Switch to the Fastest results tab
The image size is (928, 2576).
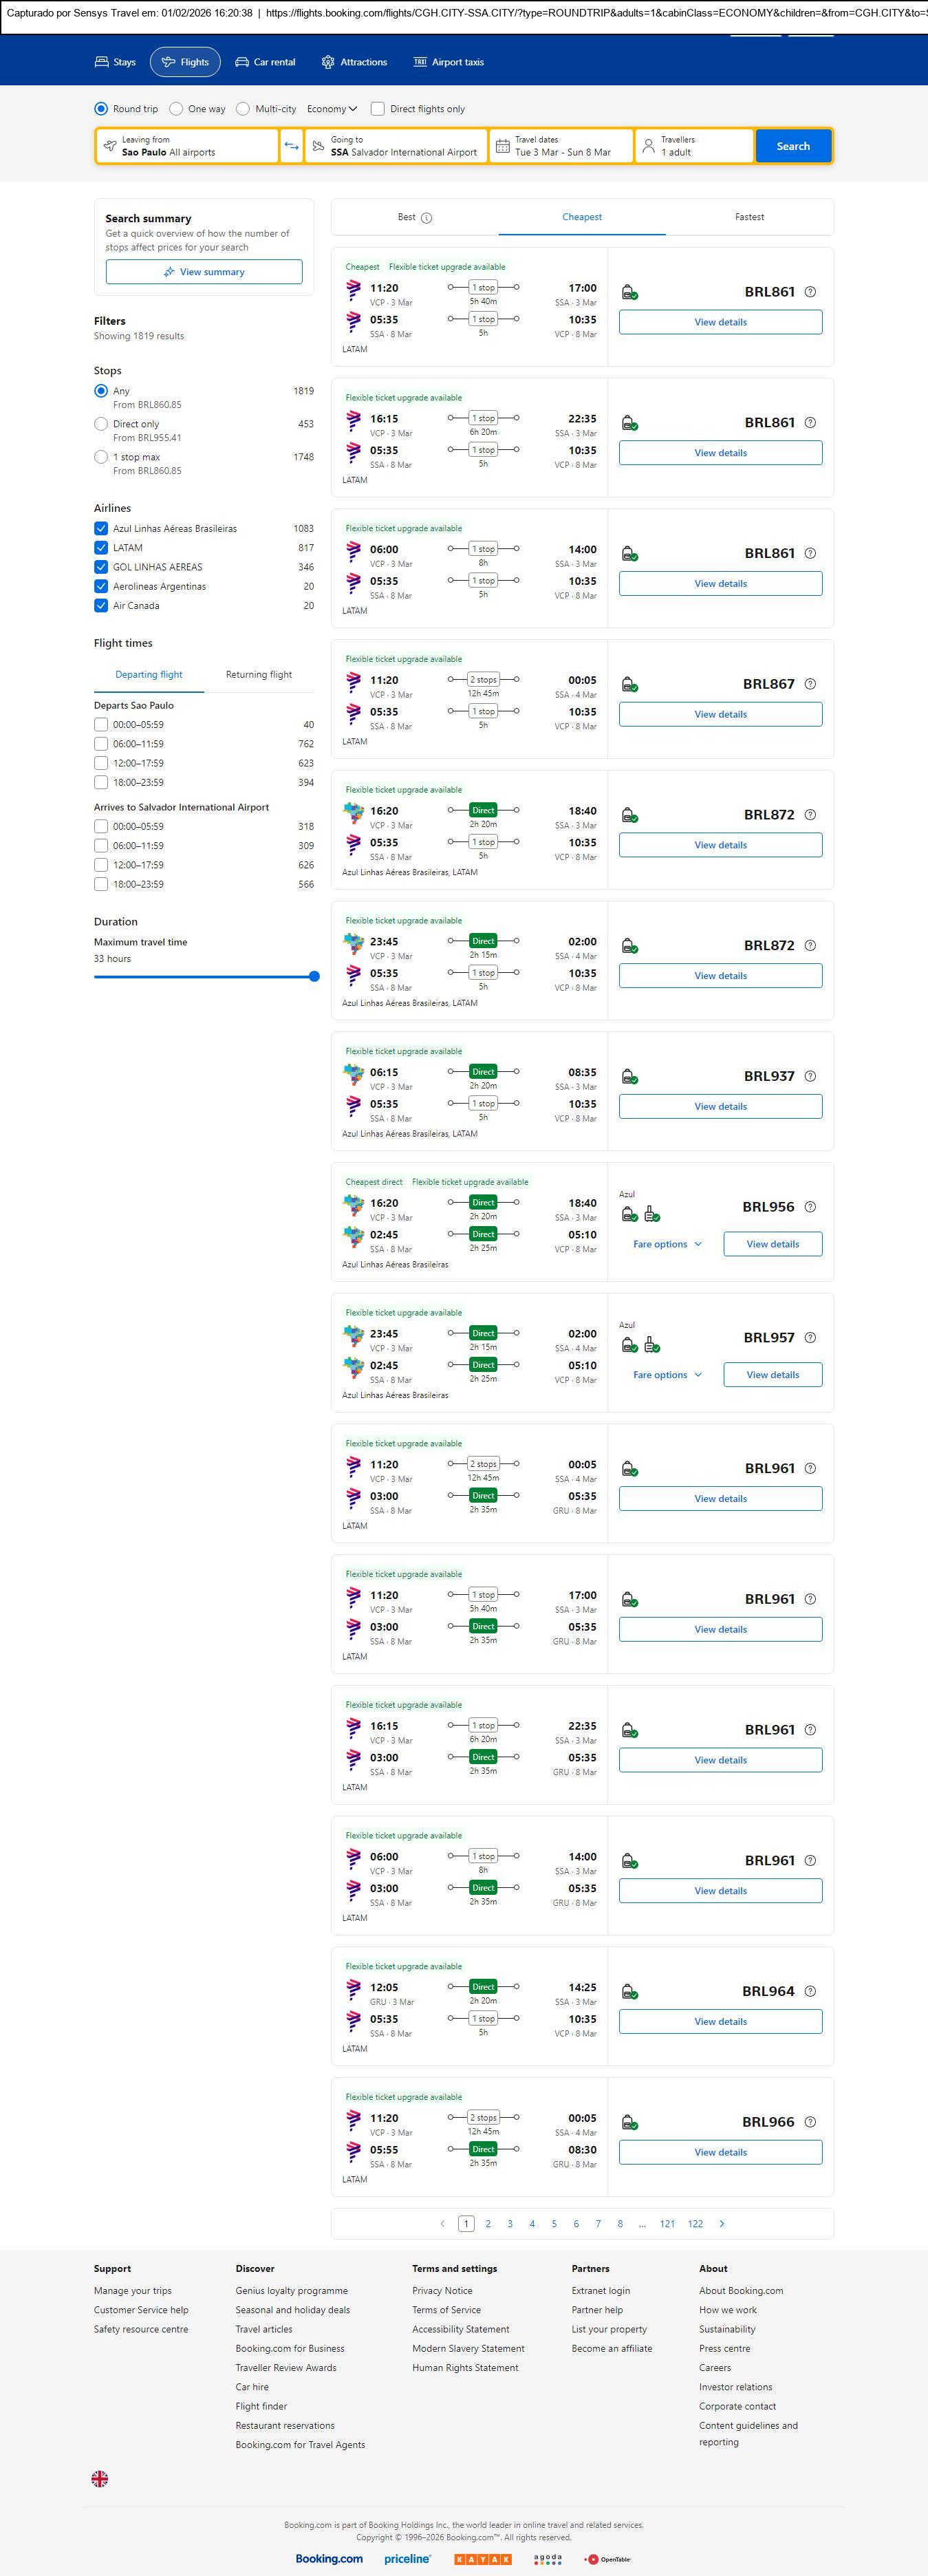pos(749,217)
